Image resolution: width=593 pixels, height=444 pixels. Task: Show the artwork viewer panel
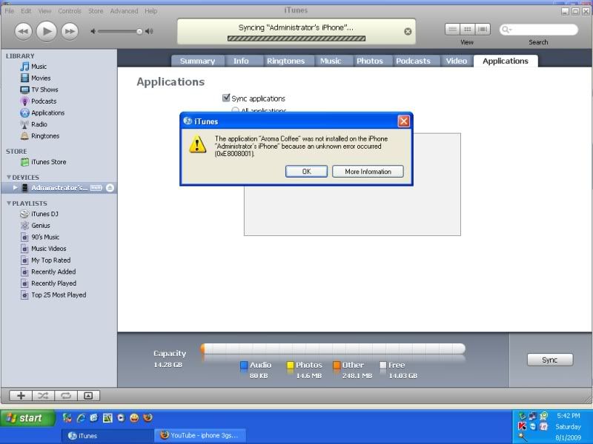pos(87,395)
